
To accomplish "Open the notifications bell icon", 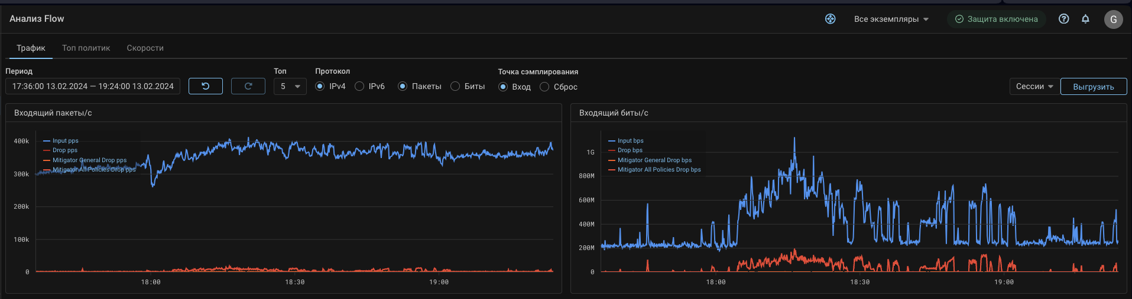I will click(x=1085, y=19).
